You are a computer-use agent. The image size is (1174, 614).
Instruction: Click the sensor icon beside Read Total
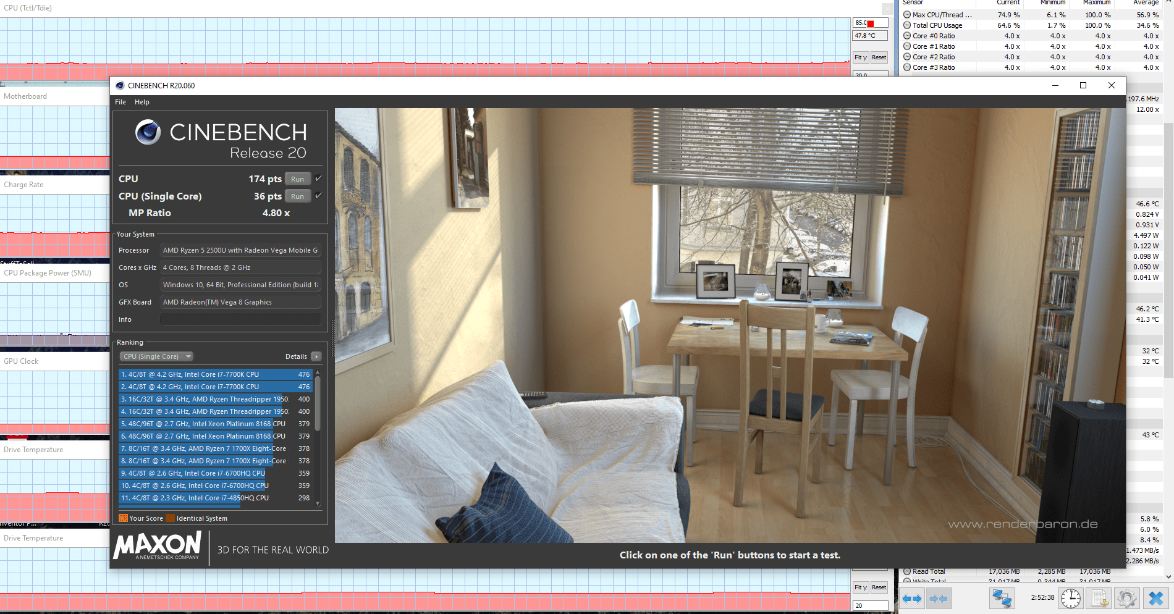(907, 571)
